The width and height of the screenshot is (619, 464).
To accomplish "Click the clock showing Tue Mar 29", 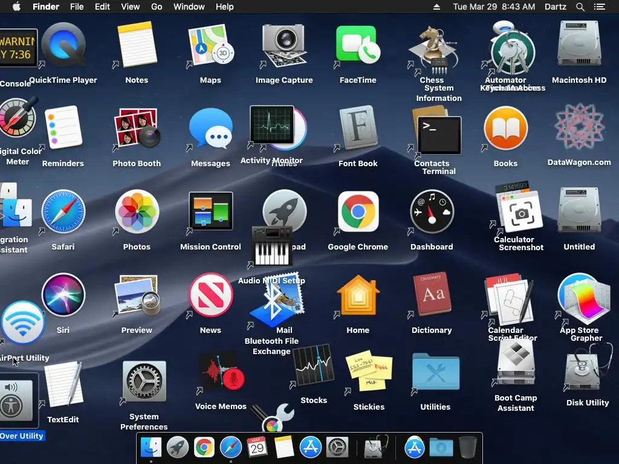I will [x=494, y=7].
